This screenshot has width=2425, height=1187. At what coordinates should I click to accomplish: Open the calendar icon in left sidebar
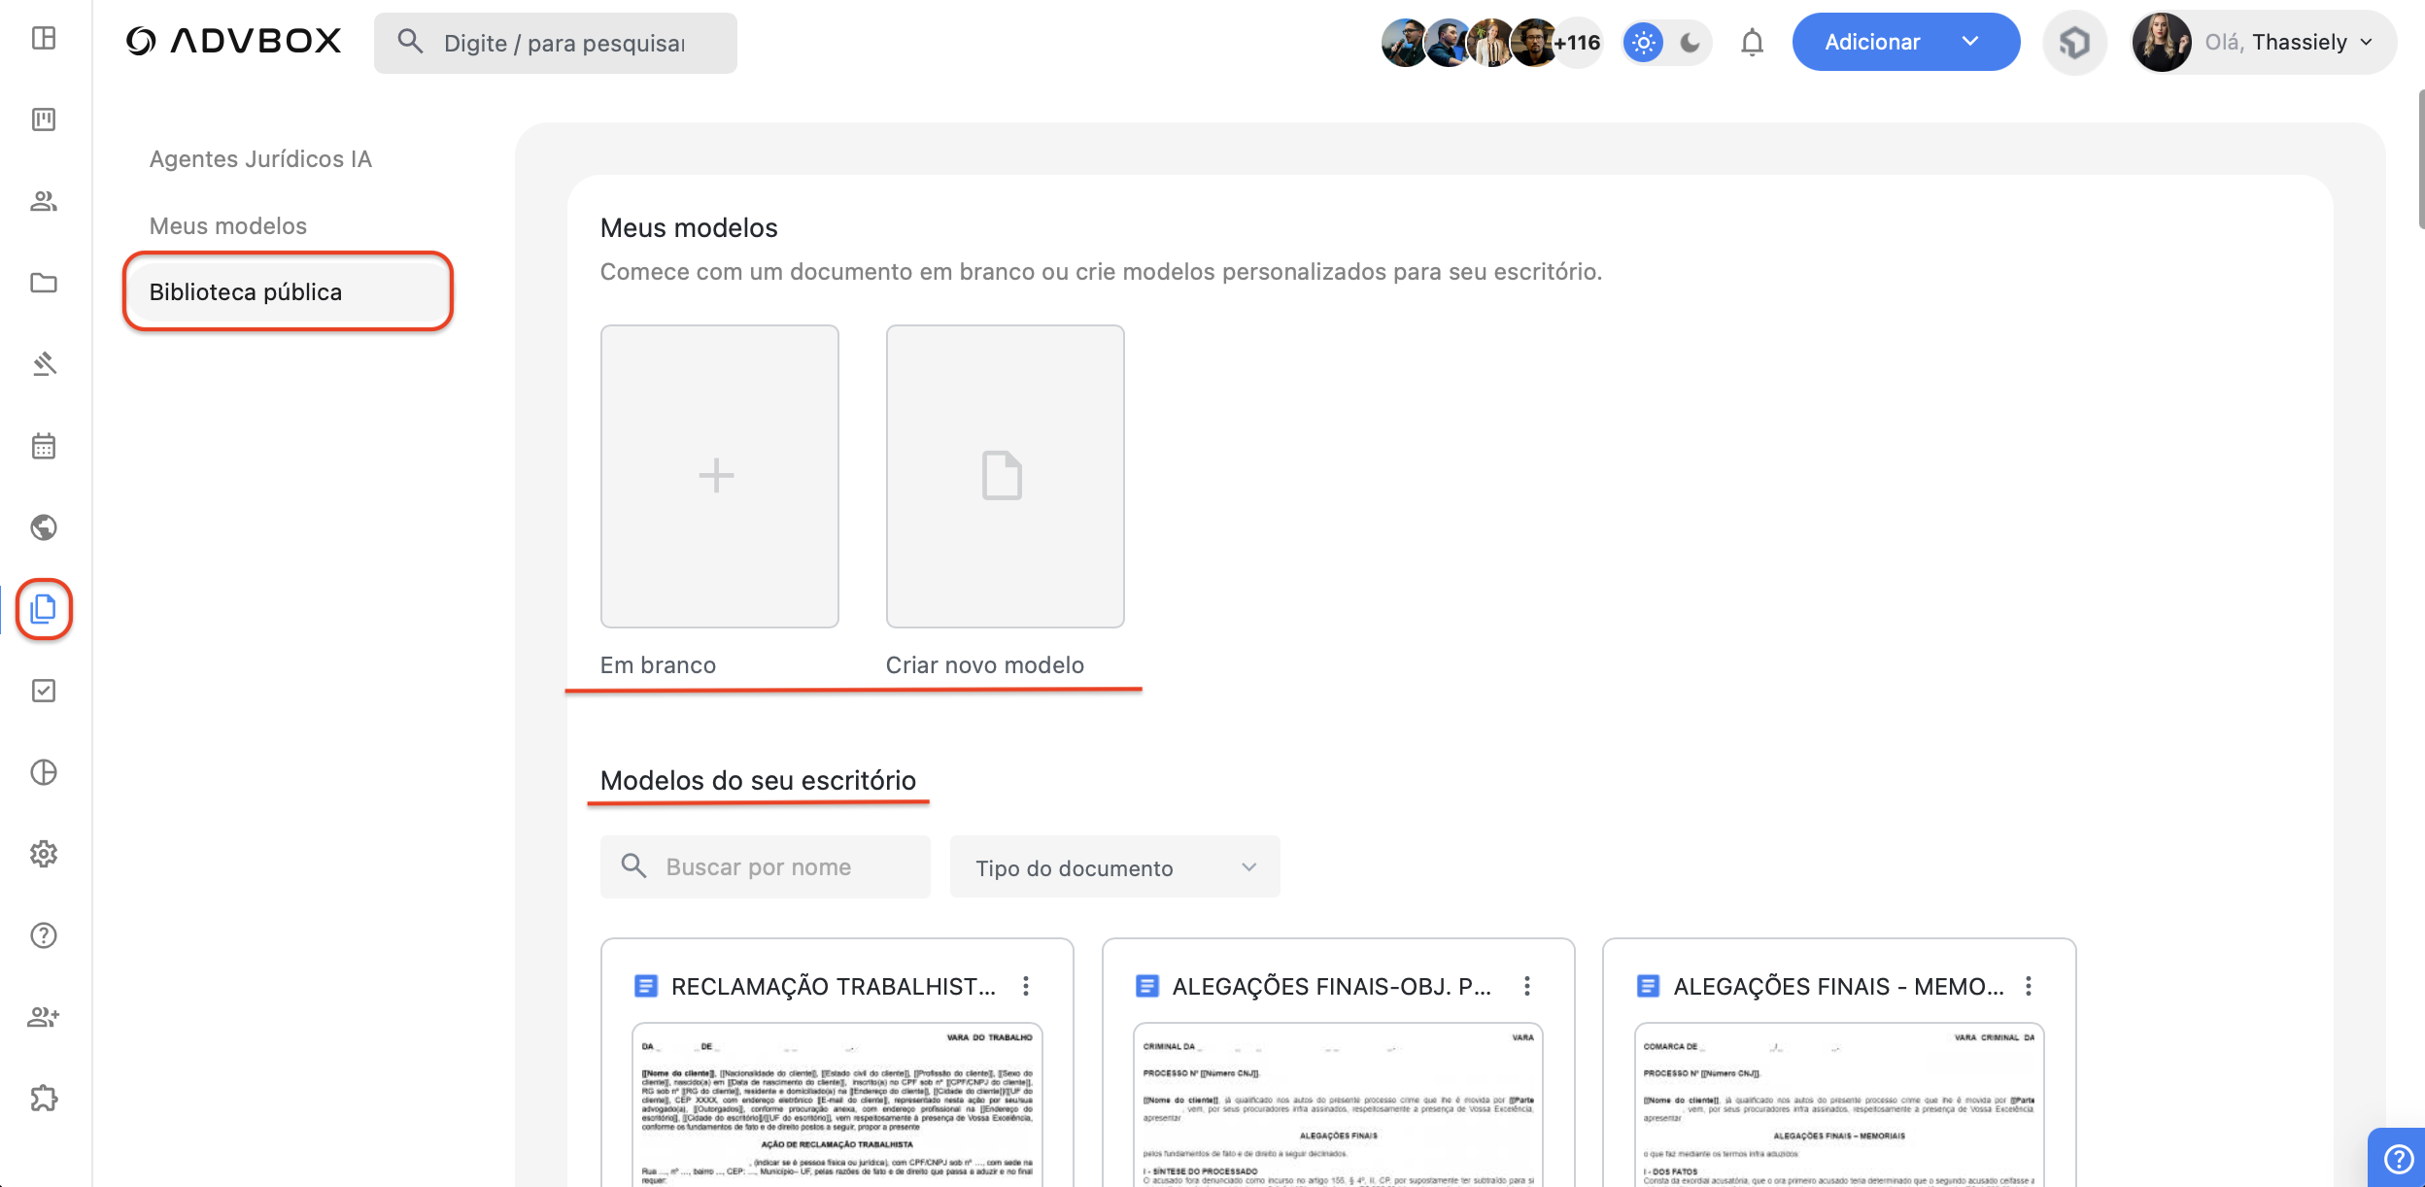pyautogui.click(x=44, y=446)
